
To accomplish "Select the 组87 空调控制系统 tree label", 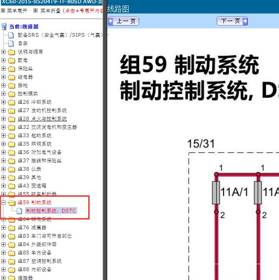I will click(40, 261).
